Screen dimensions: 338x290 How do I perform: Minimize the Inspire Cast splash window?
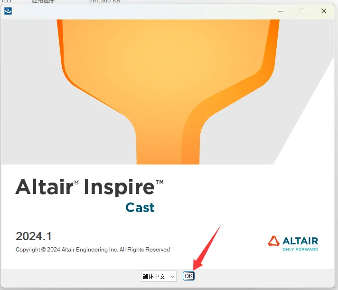tap(281, 11)
